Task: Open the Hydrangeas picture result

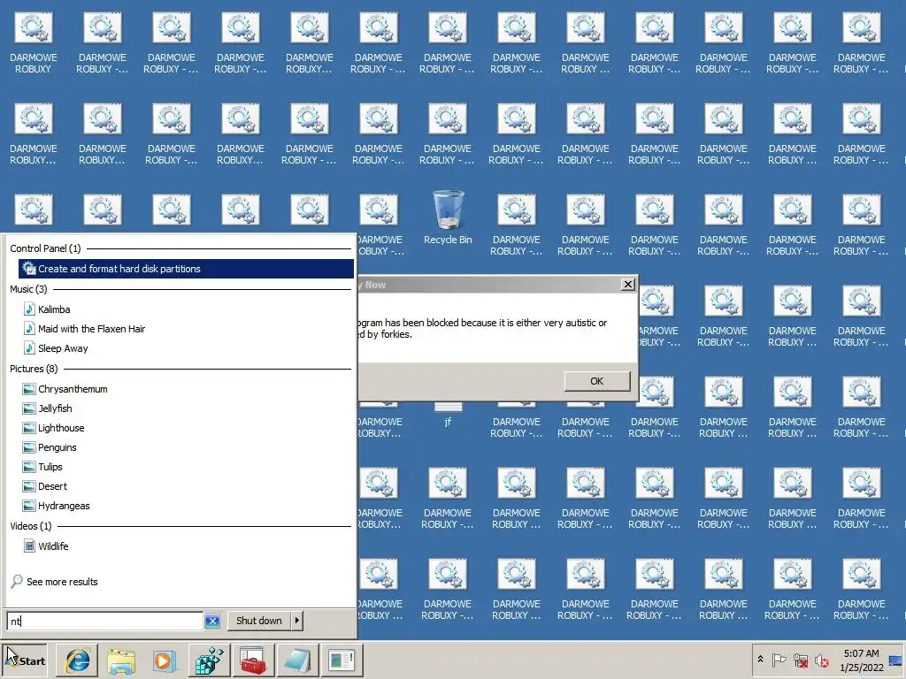Action: pyautogui.click(x=64, y=506)
